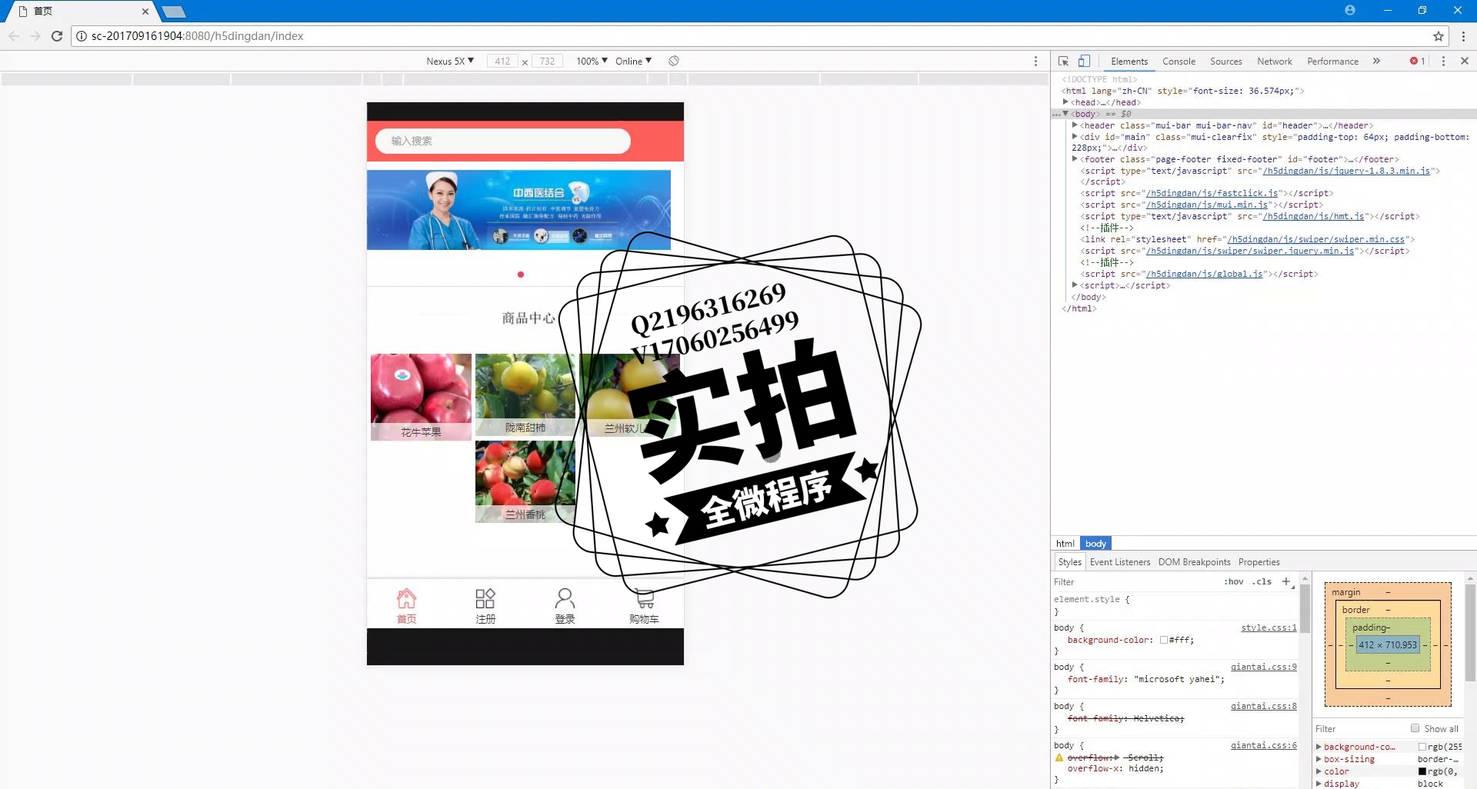Click the 输入搜索 search field
This screenshot has width=1477, height=789.
pyautogui.click(x=503, y=141)
